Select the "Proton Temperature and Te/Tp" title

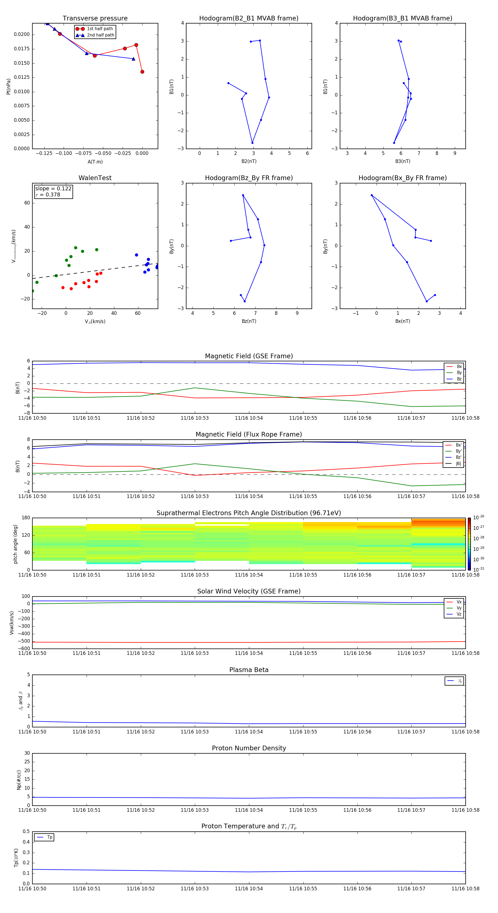(x=249, y=826)
